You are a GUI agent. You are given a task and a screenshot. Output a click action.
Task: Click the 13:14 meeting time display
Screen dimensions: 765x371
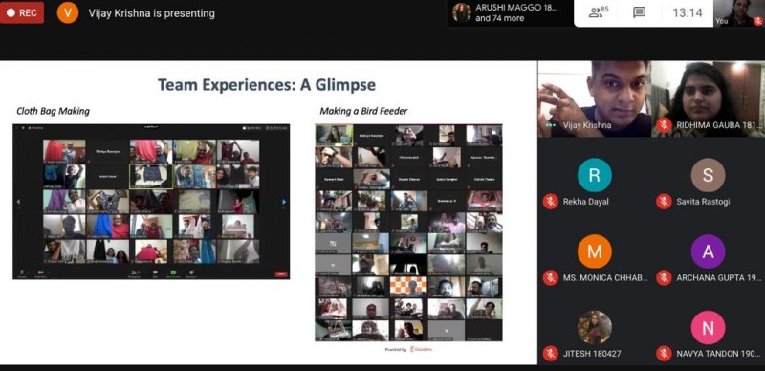[x=687, y=12]
